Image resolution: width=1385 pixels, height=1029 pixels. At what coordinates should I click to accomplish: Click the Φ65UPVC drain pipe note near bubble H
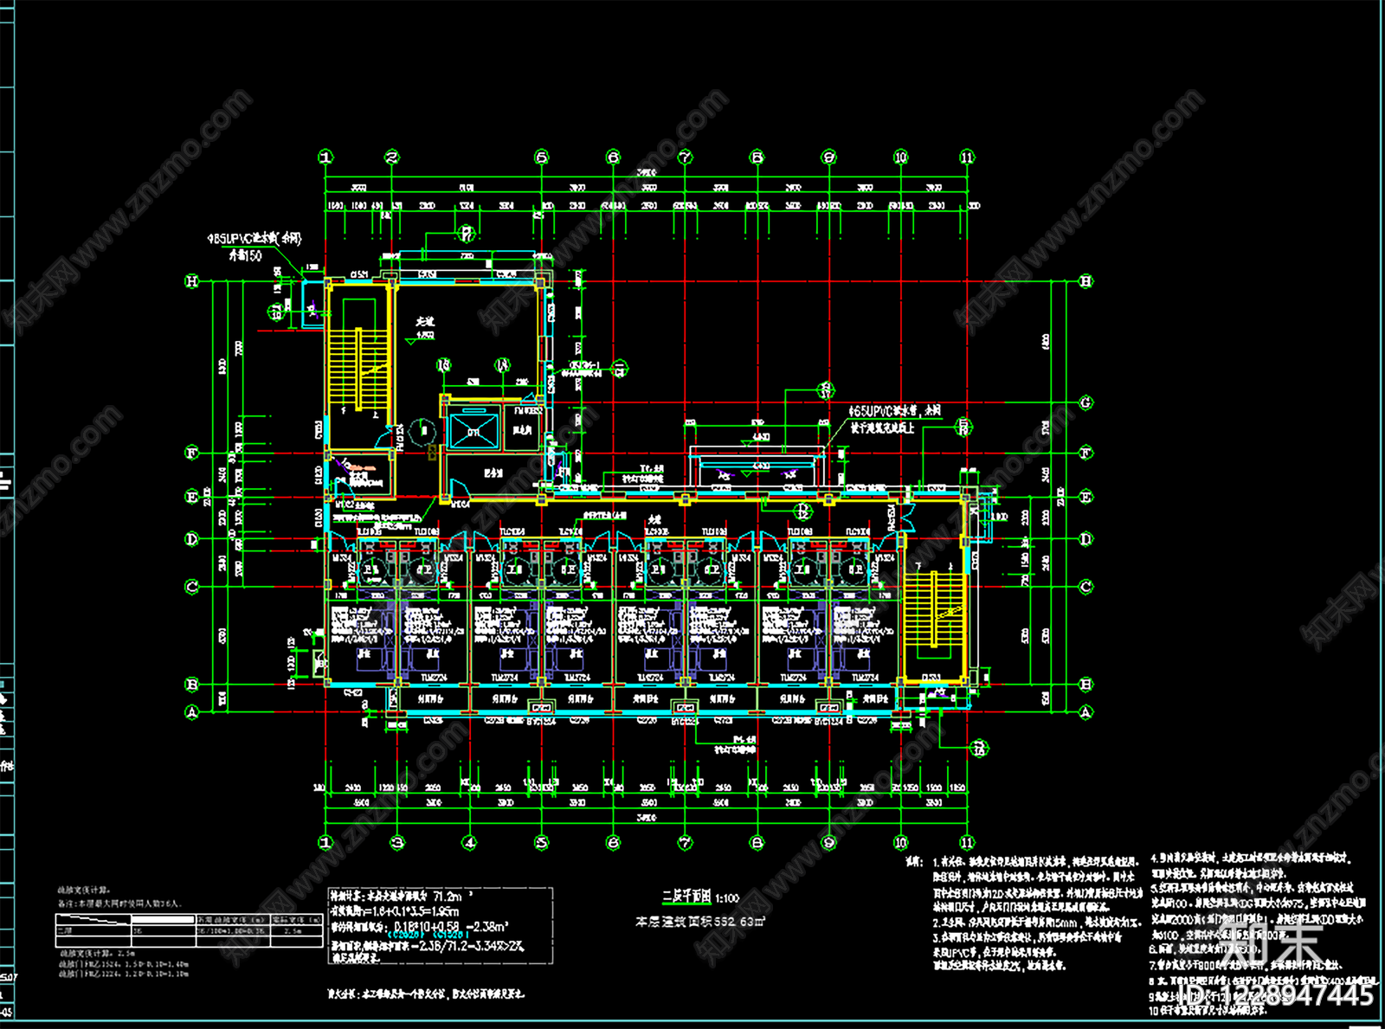254,247
